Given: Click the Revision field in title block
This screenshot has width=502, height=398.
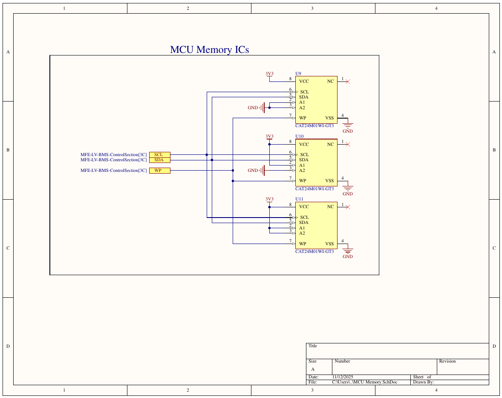Looking at the screenshot, I should point(463,366).
